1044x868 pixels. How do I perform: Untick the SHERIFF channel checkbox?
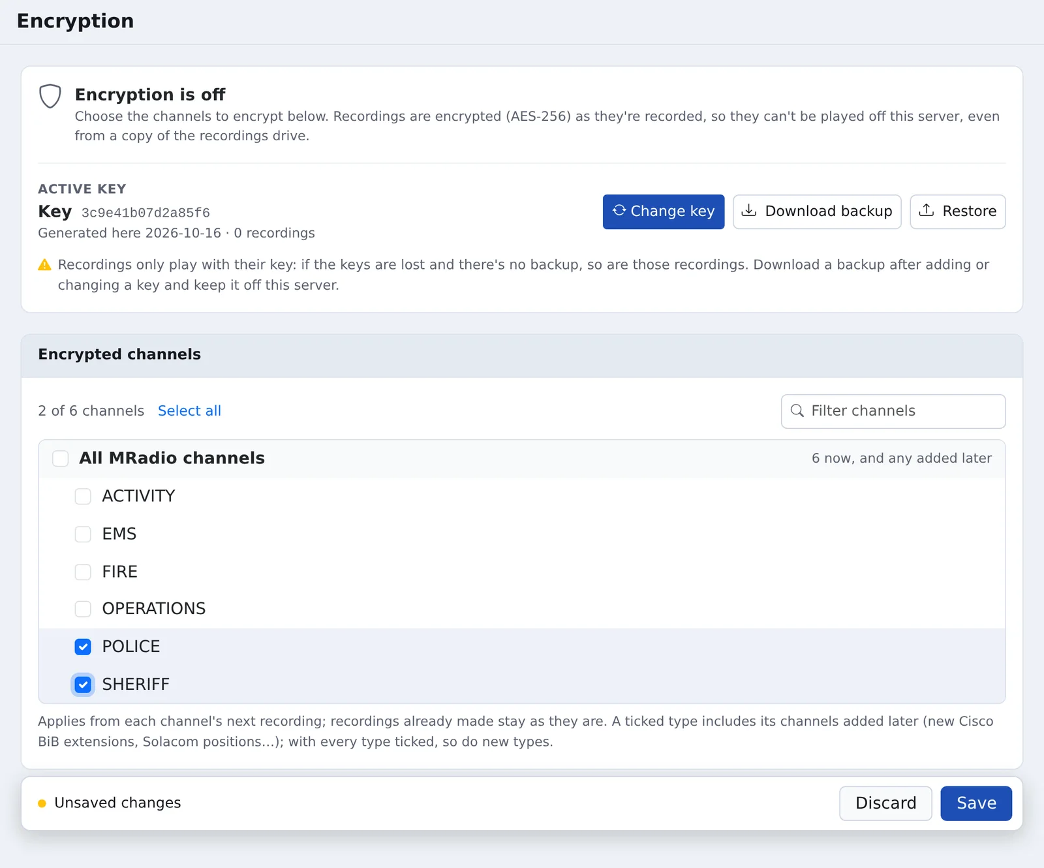(83, 685)
